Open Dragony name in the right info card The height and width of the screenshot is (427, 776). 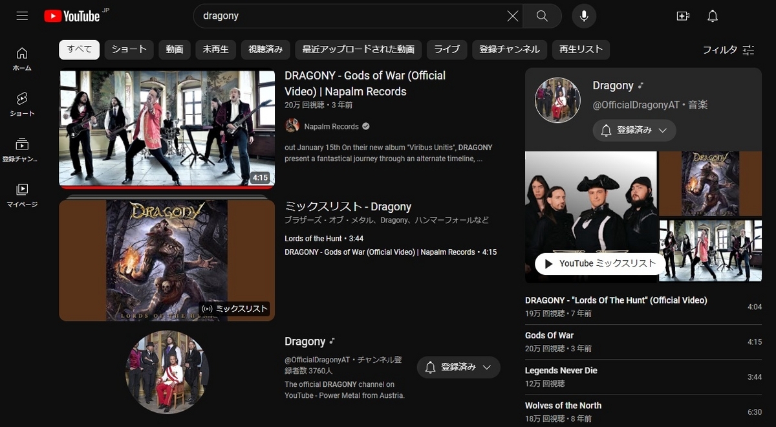[x=613, y=85]
